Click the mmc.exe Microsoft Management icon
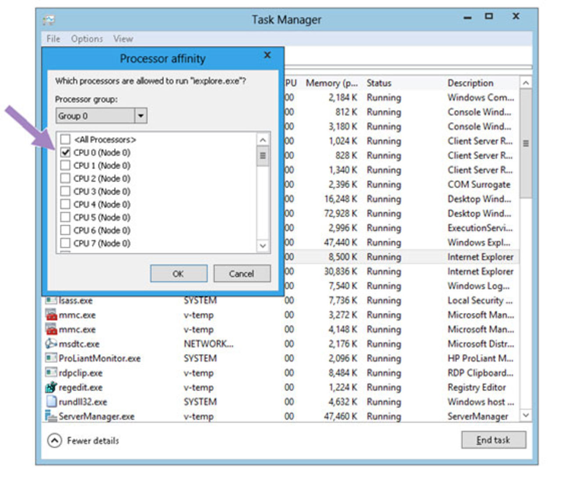Viewport: 562px width, 479px height. [x=51, y=315]
